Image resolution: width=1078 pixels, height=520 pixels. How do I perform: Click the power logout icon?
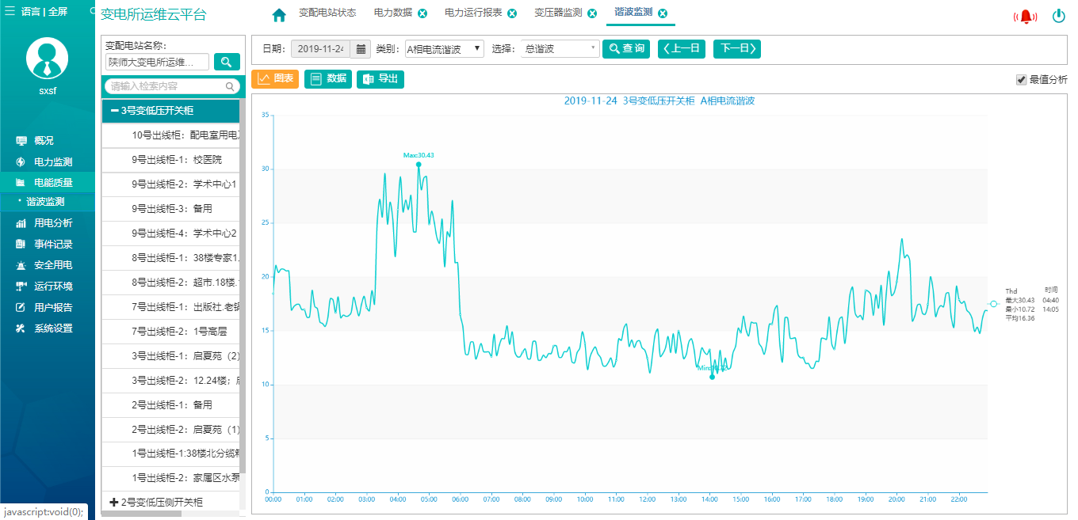(x=1059, y=16)
